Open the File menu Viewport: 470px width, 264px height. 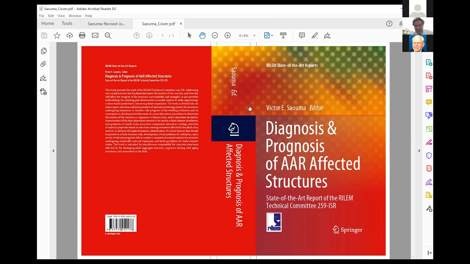tap(41, 16)
